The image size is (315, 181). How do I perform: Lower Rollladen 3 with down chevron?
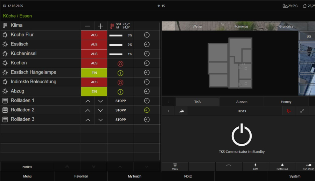click(101, 120)
